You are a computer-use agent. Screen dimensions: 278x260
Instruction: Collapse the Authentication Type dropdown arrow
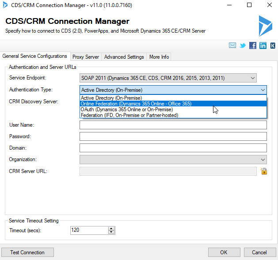[x=263, y=90]
